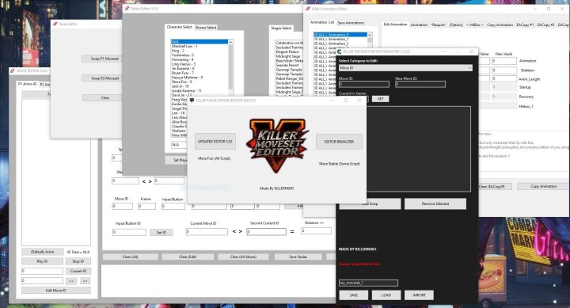Click the Killer Moveset Editor logo image
The image size is (570, 308).
point(278,145)
